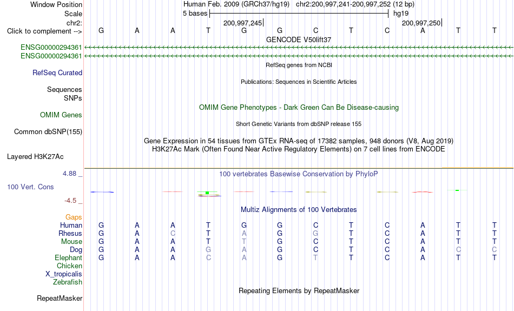The height and width of the screenshot is (311, 514).
Task: Select the 'Zebrafish' alignment row label
Action: [68, 282]
